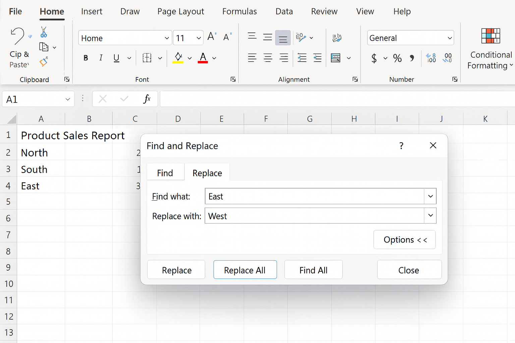Apply yellow fill color
This screenshot has height=343, width=515.
(178, 58)
